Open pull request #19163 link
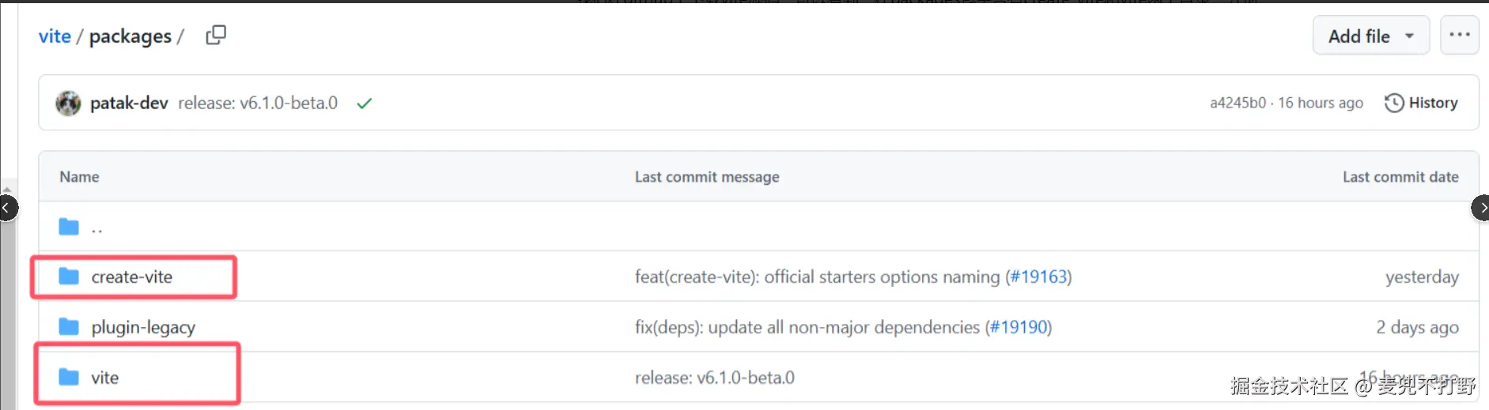 1038,277
